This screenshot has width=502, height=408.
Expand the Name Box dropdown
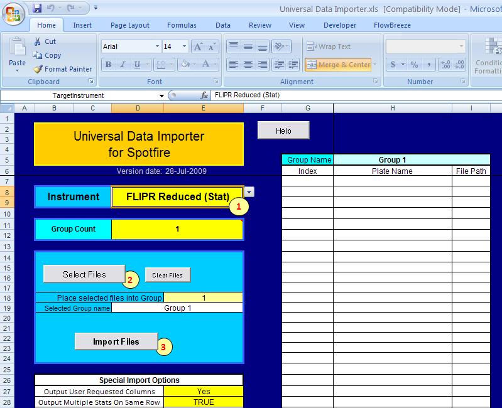point(161,95)
